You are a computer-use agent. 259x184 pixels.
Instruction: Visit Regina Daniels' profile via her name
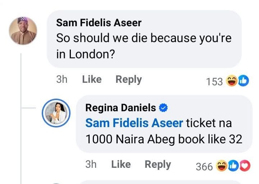coord(121,108)
